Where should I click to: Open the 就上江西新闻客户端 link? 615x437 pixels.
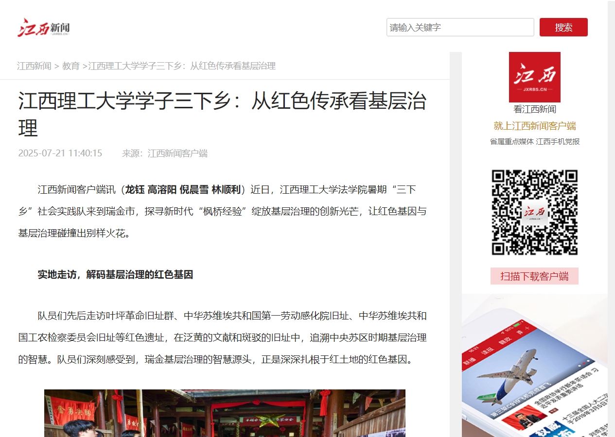click(534, 126)
